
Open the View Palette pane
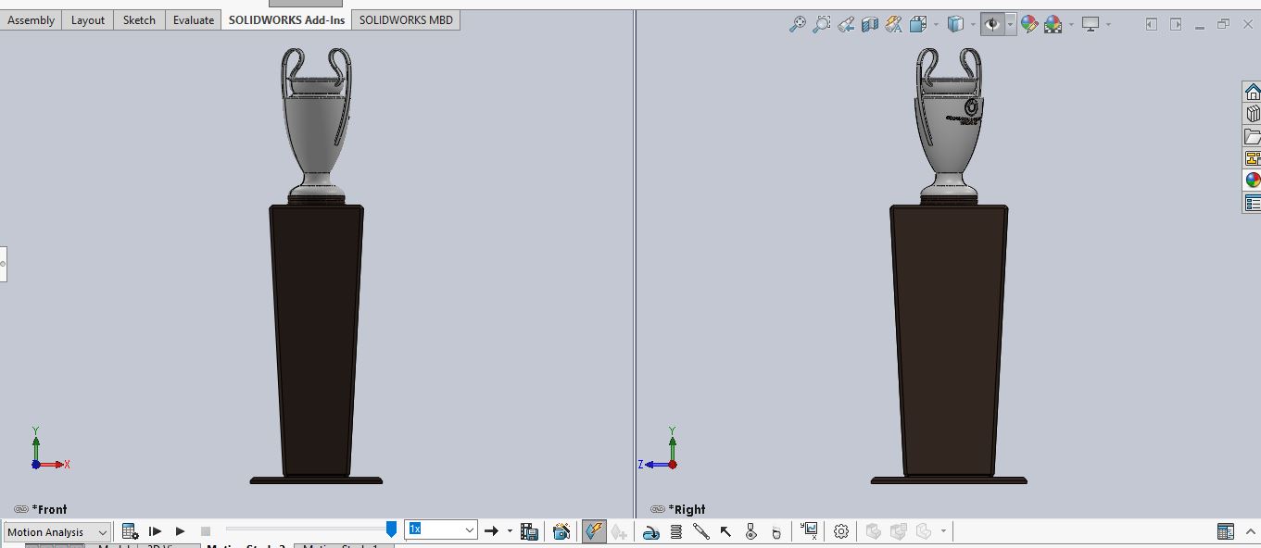coord(1253,158)
